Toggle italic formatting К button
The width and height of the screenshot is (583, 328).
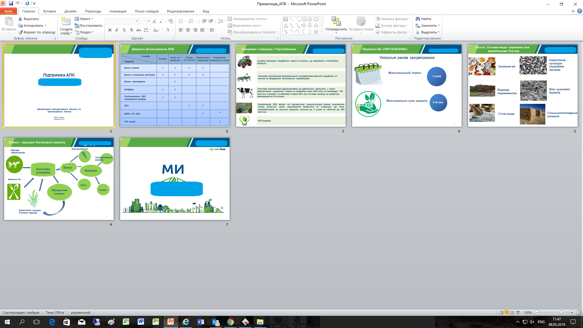[117, 30]
